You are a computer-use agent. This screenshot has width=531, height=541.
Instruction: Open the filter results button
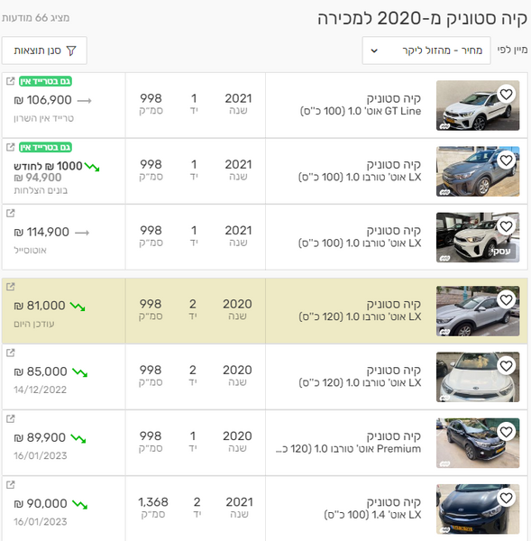tap(44, 50)
